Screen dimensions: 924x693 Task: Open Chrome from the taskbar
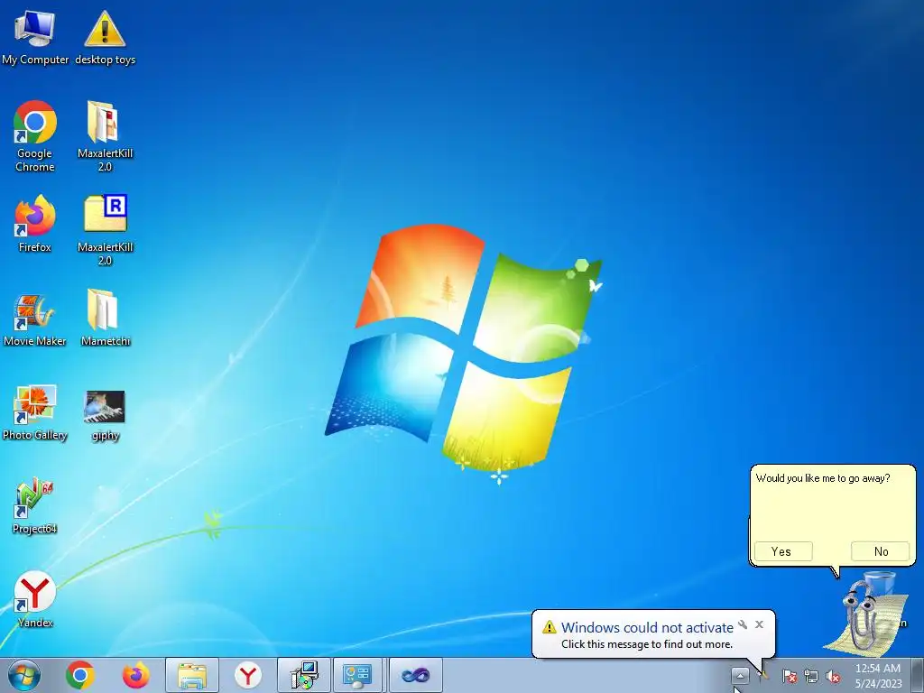click(80, 675)
